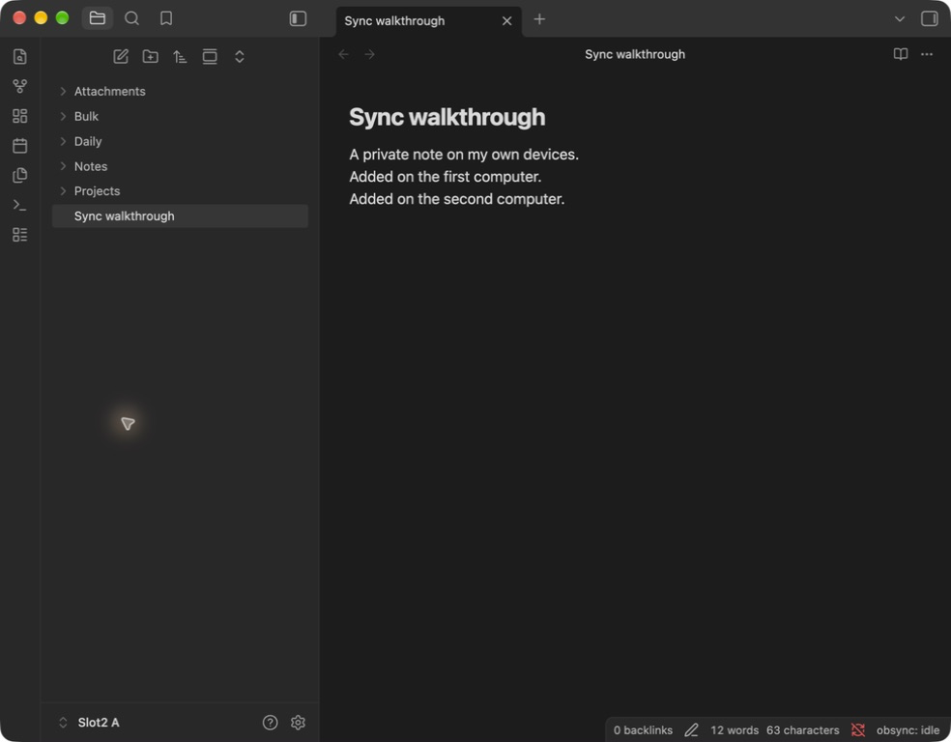
Task: Change the file sort order
Action: [180, 57]
